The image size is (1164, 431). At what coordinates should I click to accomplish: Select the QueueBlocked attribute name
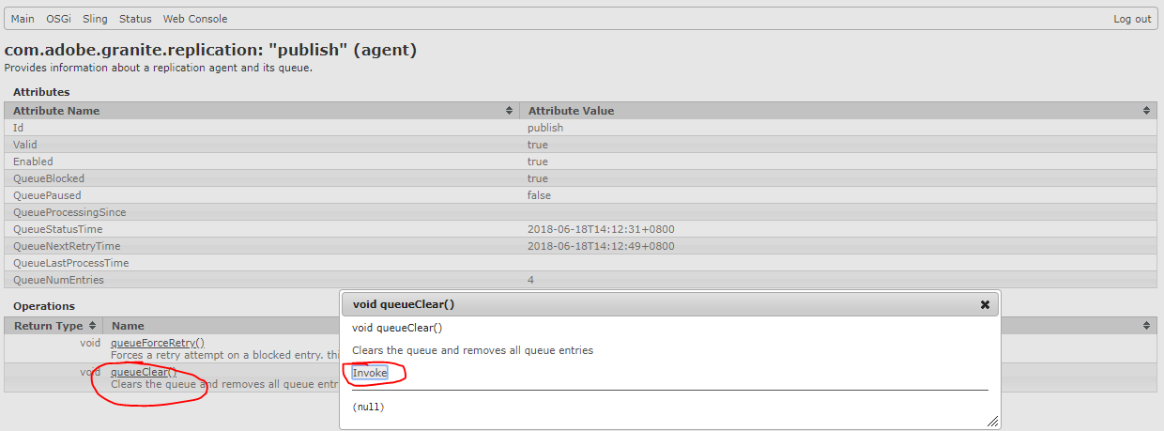click(x=49, y=178)
